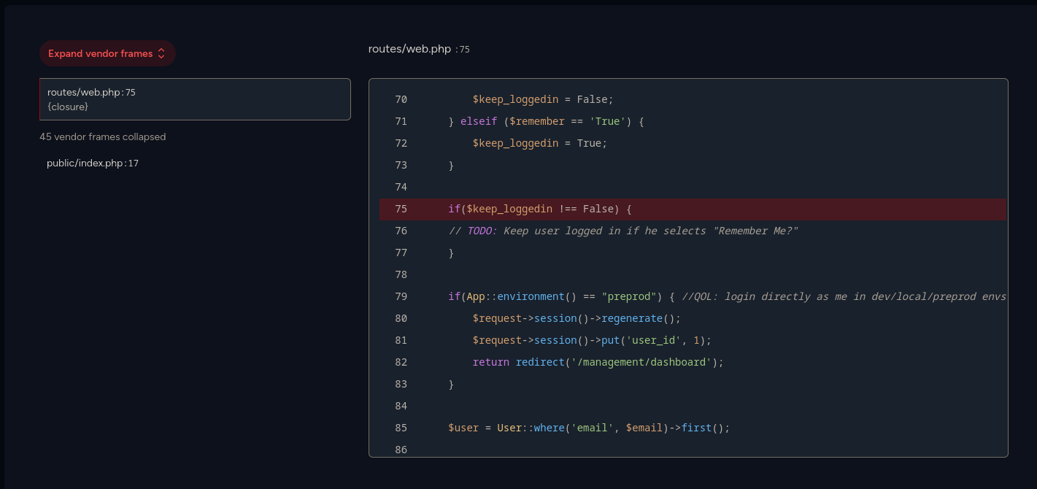Click the highlighted error line 75 in the code
Screen dimensions: 1037x489
(x=539, y=209)
